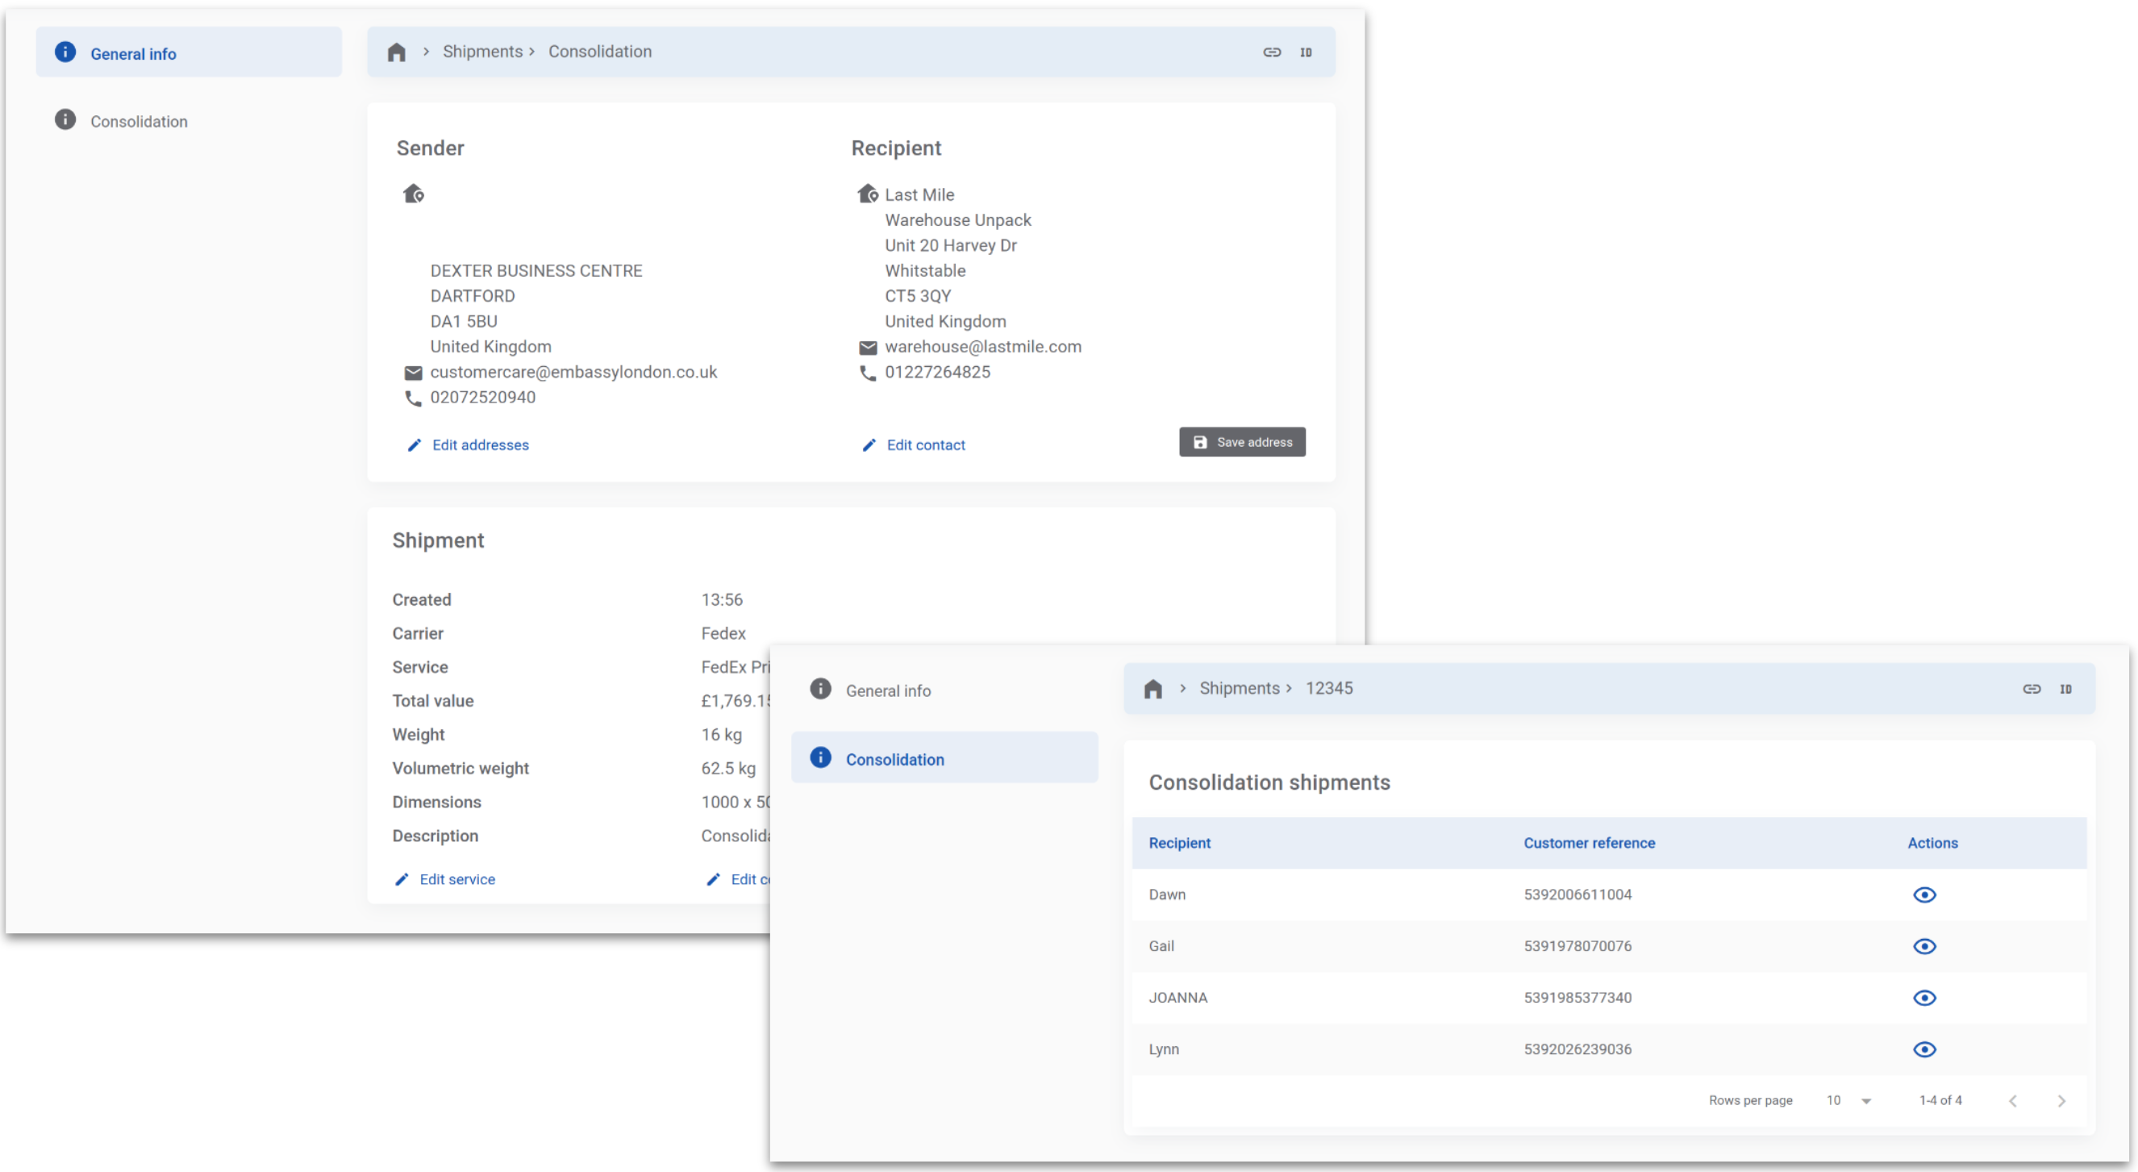2138x1172 pixels.
Task: Click the home icon in the breadcrumb
Action: point(397,52)
